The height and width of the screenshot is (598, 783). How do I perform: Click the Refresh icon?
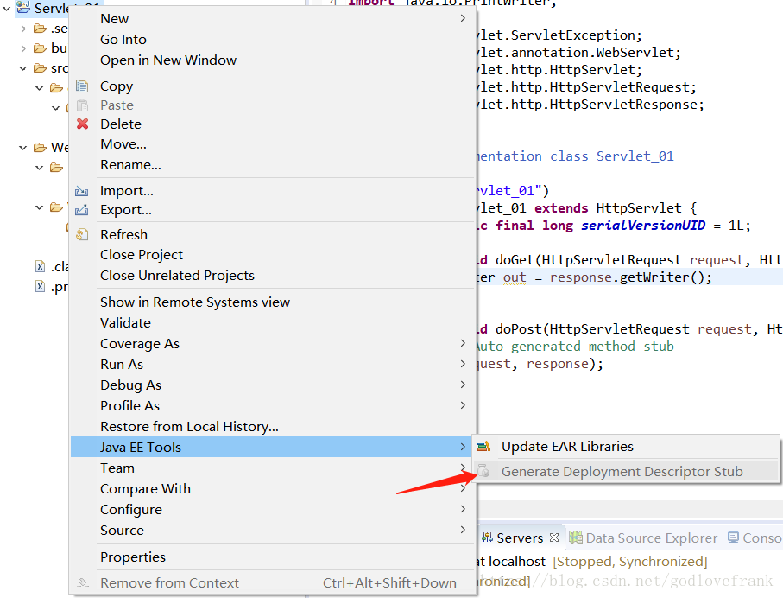82,234
